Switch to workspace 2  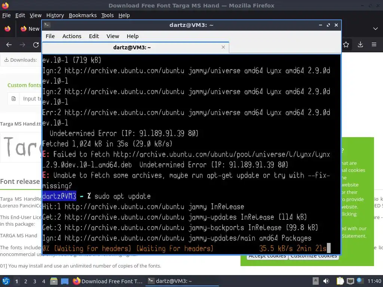coord(26,281)
